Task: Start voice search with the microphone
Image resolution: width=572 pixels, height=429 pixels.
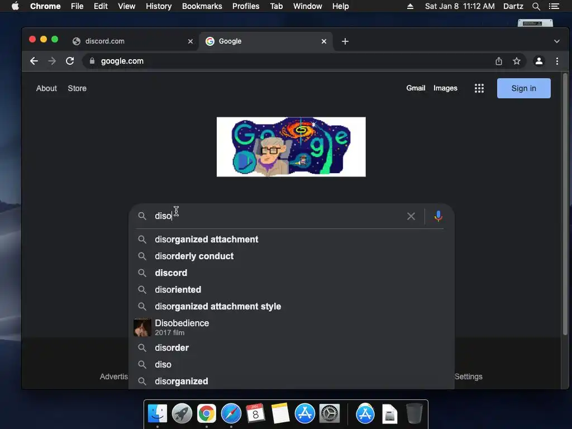Action: tap(438, 216)
